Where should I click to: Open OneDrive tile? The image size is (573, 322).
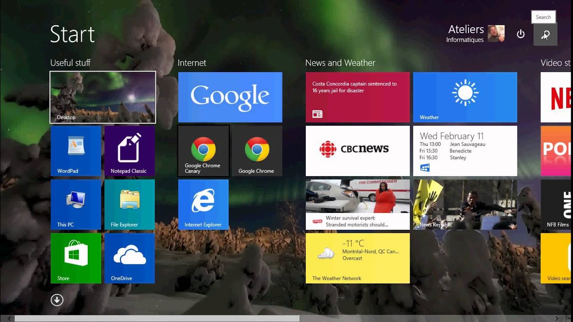tap(130, 258)
